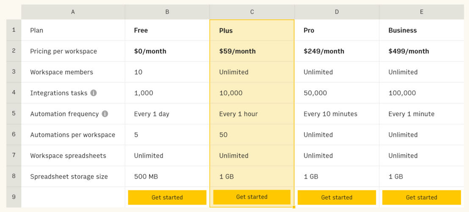
Task: Click the '$499/month' cell
Action: point(422,51)
